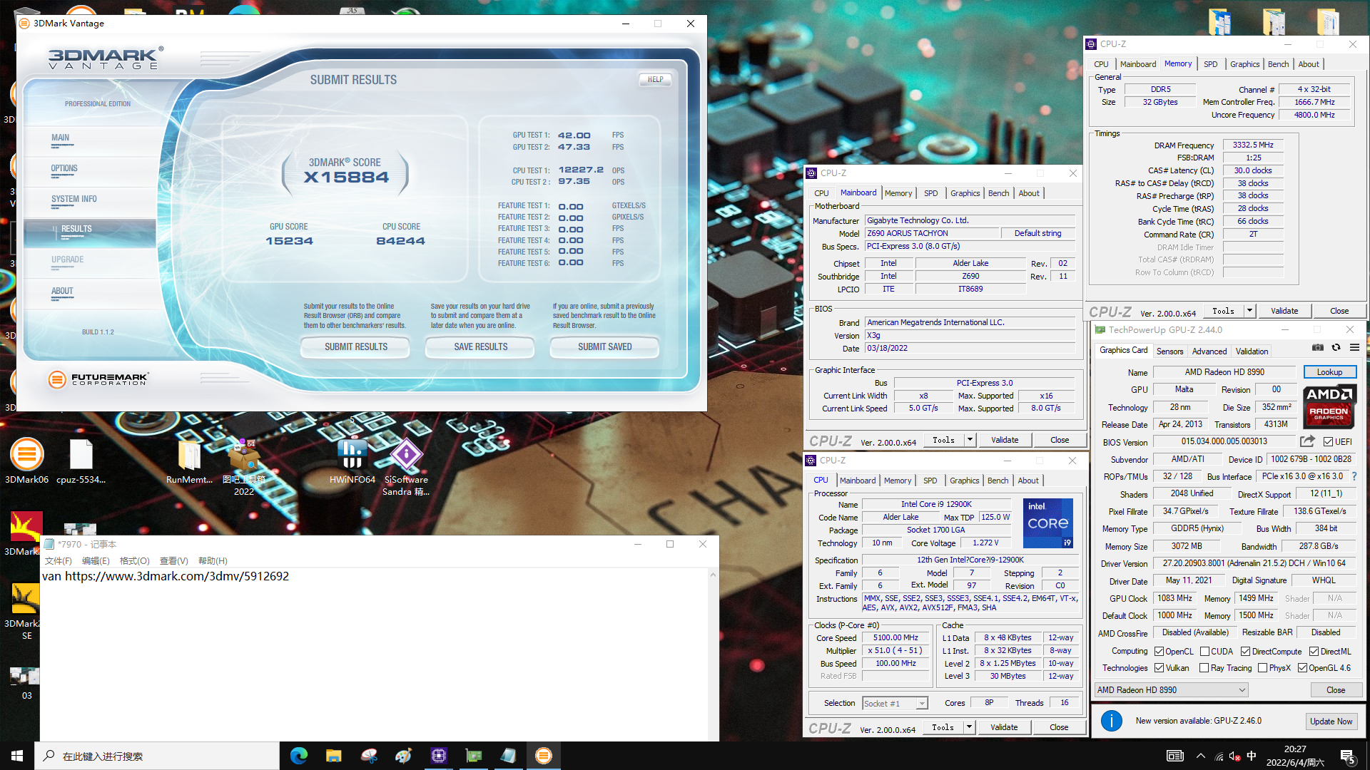Open File Explorer from taskbar
The height and width of the screenshot is (770, 1370).
point(334,756)
